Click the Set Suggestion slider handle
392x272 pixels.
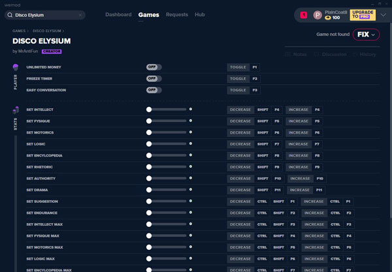(x=149, y=202)
